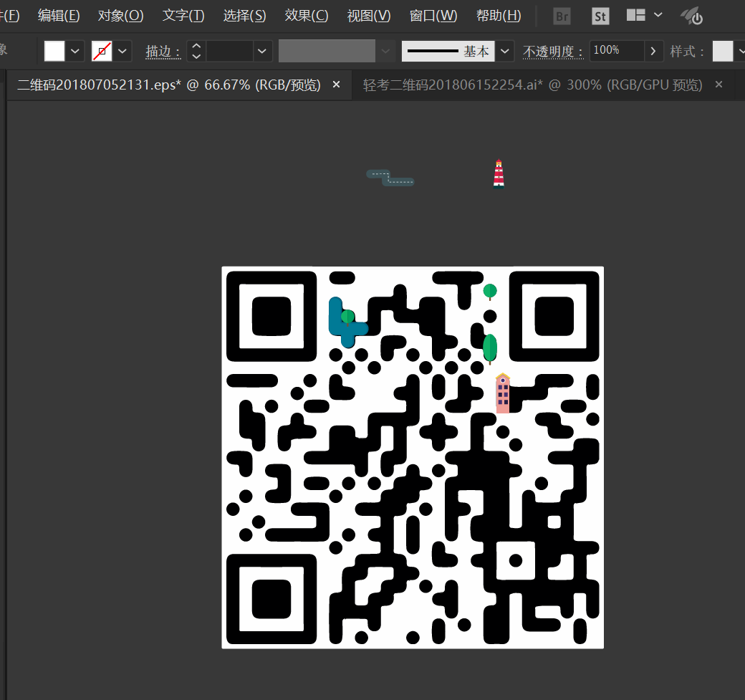
Task: Click the 样式 graphic style swatch
Action: 723,51
